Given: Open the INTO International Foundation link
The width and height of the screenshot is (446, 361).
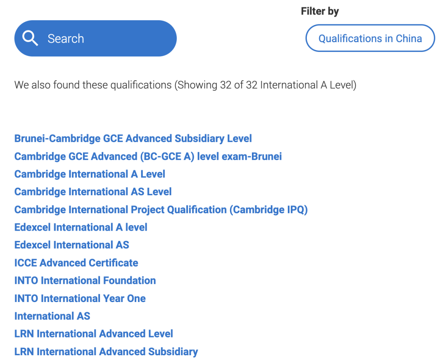Looking at the screenshot, I should click(x=85, y=280).
